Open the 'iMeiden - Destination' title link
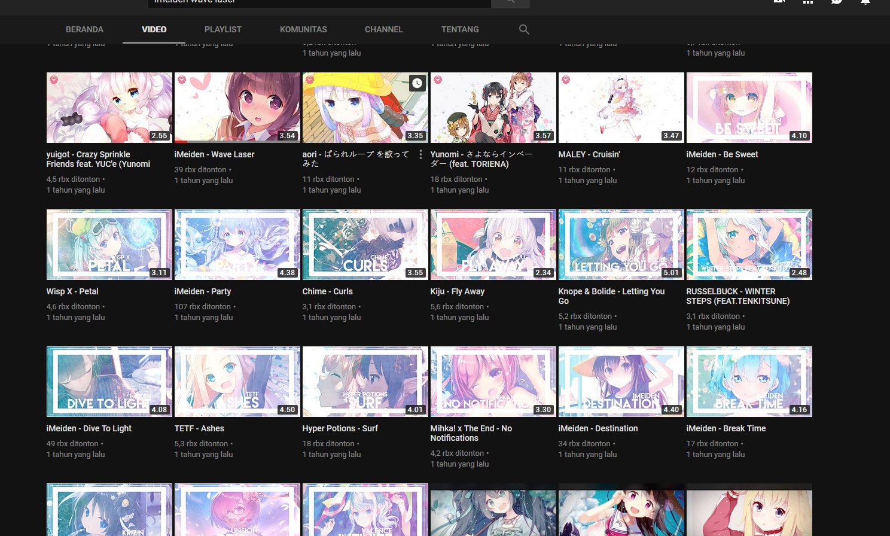 tap(598, 428)
